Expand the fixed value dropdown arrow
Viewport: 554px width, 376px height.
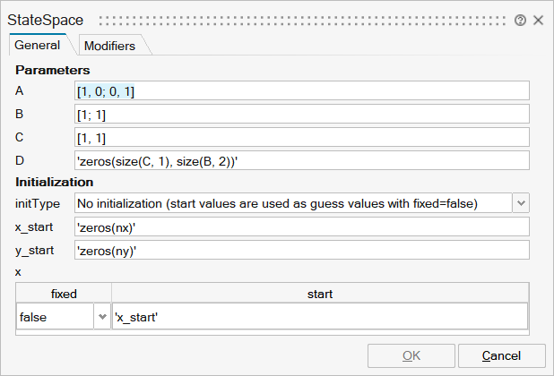click(x=100, y=316)
